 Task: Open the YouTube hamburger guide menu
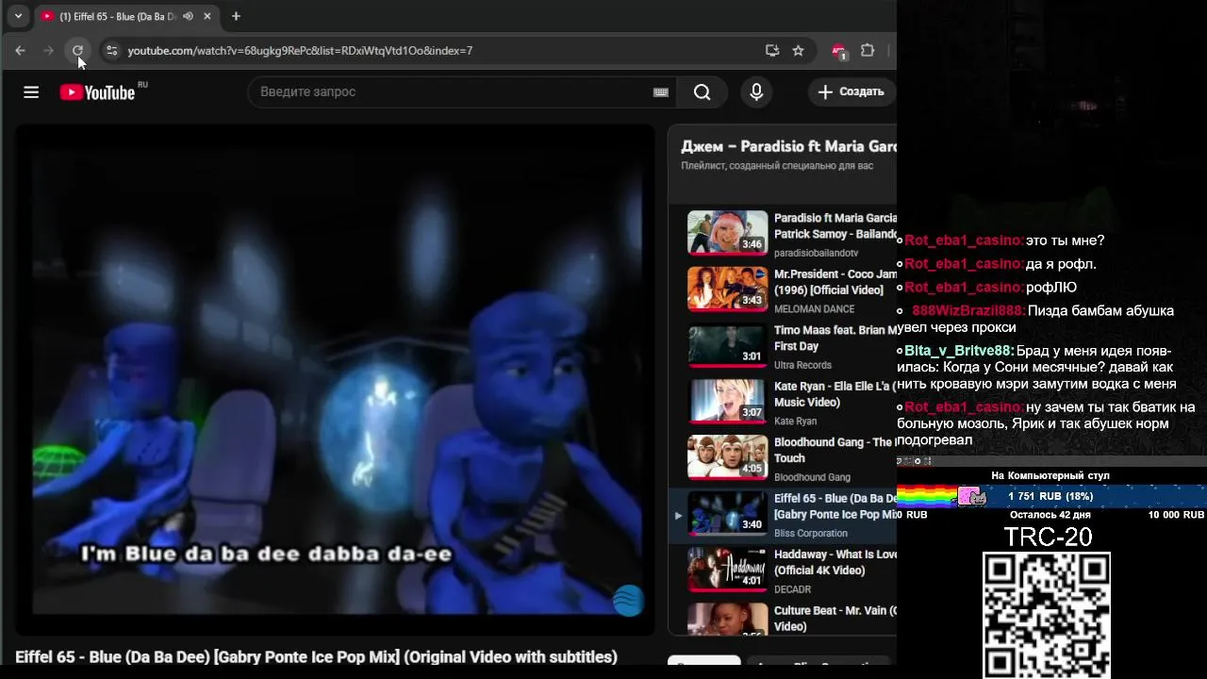click(x=31, y=91)
